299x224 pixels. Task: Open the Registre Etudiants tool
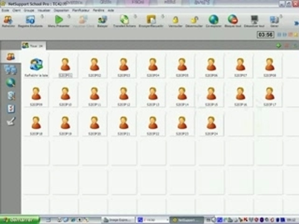click(30, 21)
